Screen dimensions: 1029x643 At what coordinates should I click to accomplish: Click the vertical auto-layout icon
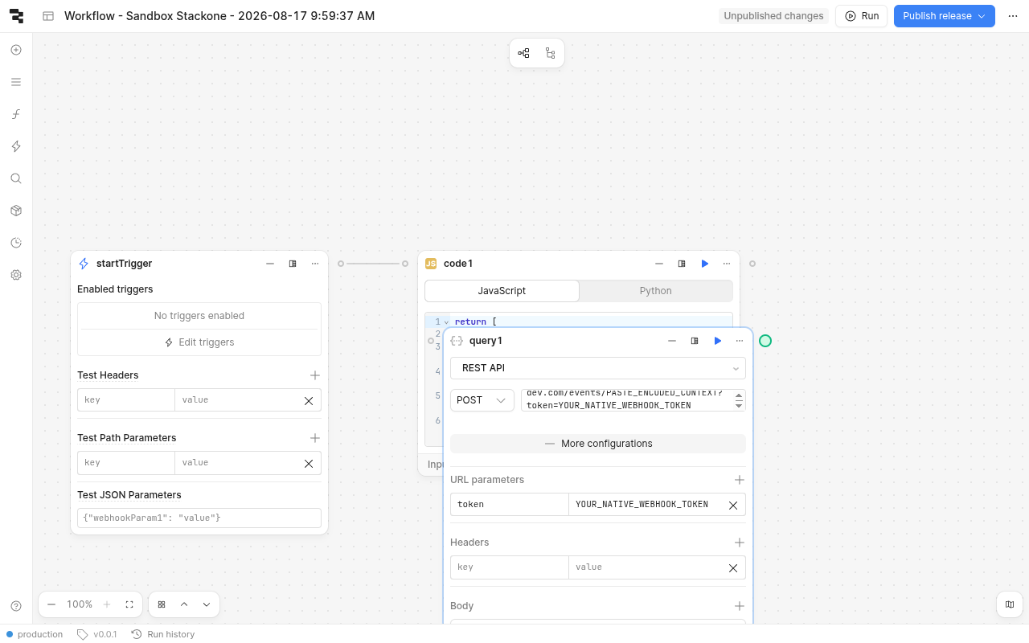click(x=550, y=53)
